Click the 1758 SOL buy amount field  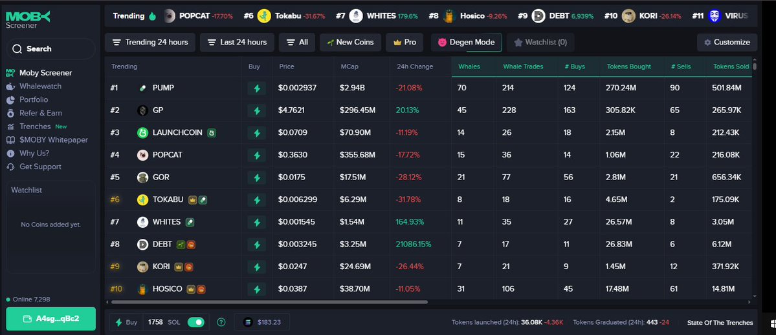(x=163, y=322)
